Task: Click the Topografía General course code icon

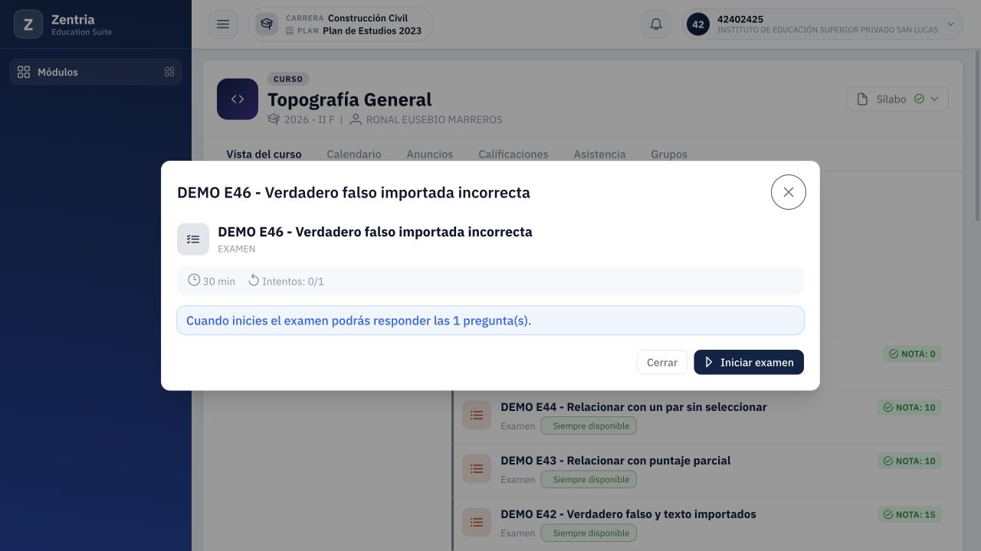Action: (238, 99)
